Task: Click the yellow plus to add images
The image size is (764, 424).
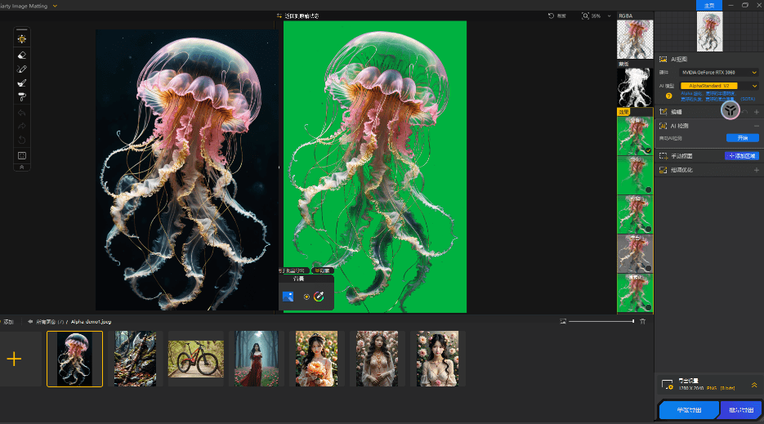Action: (x=14, y=359)
